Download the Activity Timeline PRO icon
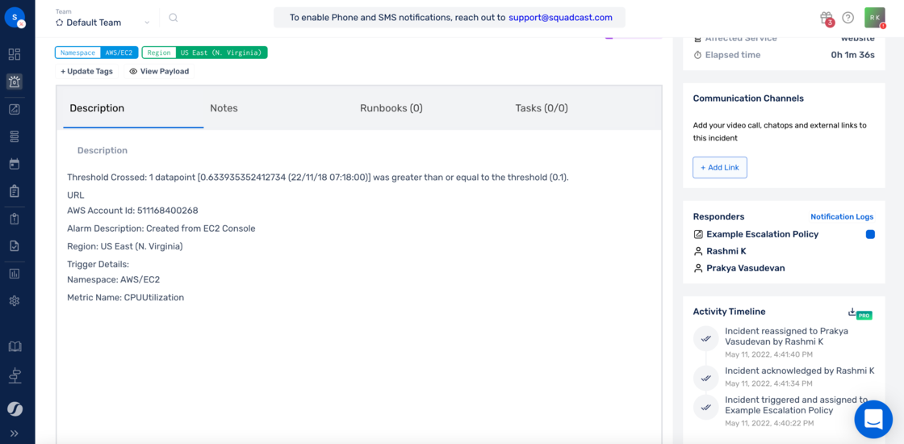 click(860, 312)
